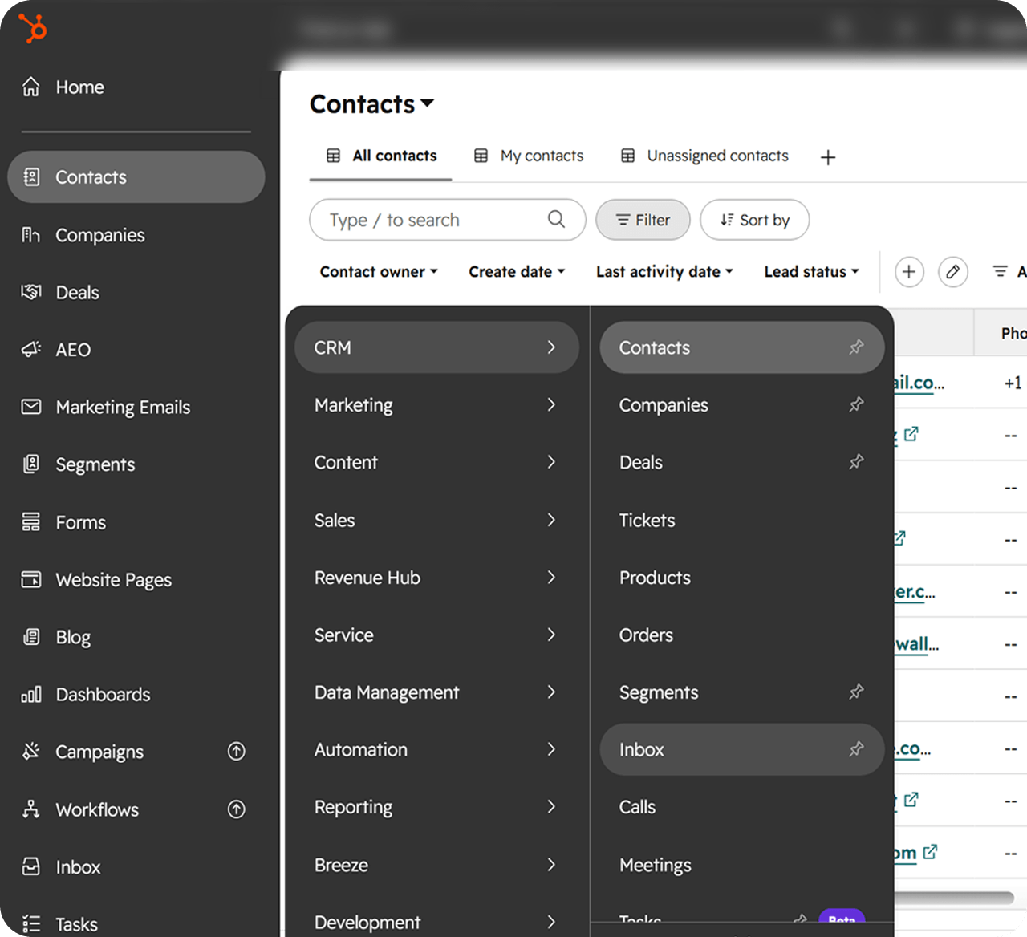Viewport: 1027px width, 937px height.
Task: Open the Create date filter dropdown
Action: [518, 272]
